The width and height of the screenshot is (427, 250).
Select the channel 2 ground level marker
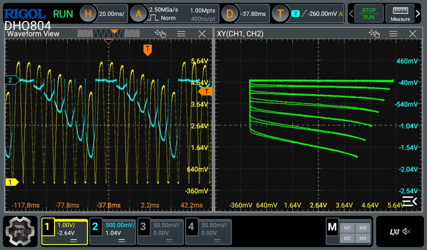click(12, 80)
